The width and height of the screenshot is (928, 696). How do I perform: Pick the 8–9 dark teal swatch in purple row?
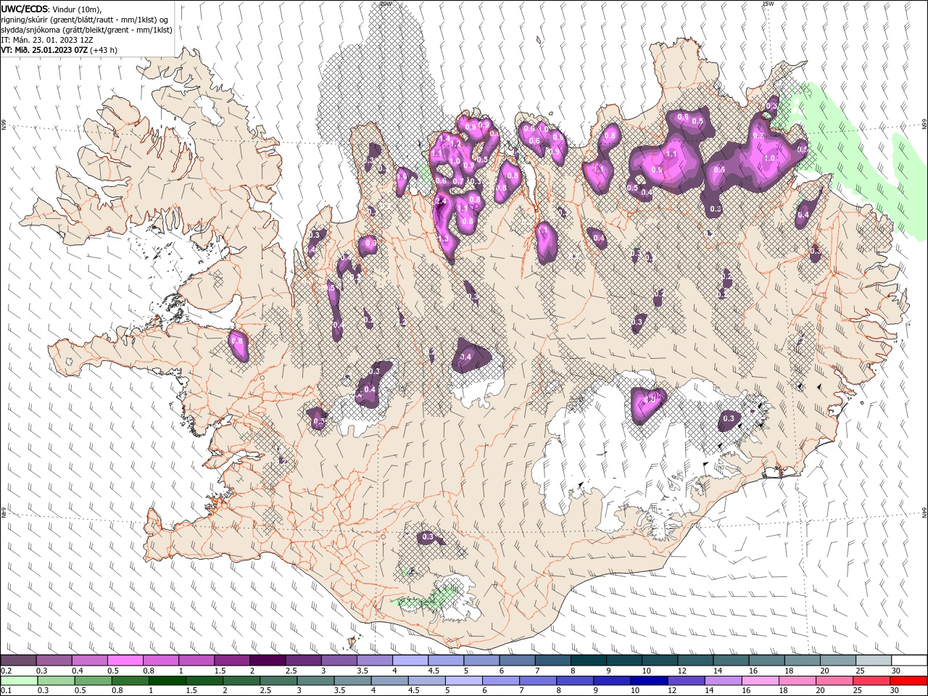click(588, 660)
